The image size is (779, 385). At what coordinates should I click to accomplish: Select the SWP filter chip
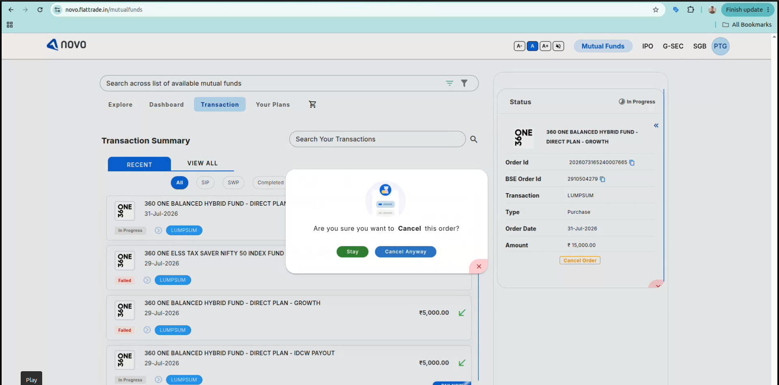point(233,183)
